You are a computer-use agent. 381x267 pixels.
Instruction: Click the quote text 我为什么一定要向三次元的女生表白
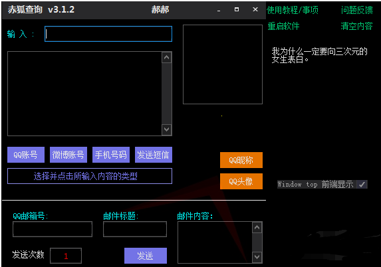point(319,55)
